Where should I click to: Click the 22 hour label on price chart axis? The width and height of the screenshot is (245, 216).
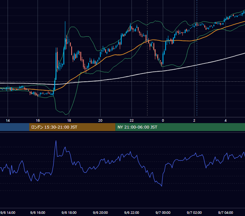pyautogui.click(x=132, y=121)
